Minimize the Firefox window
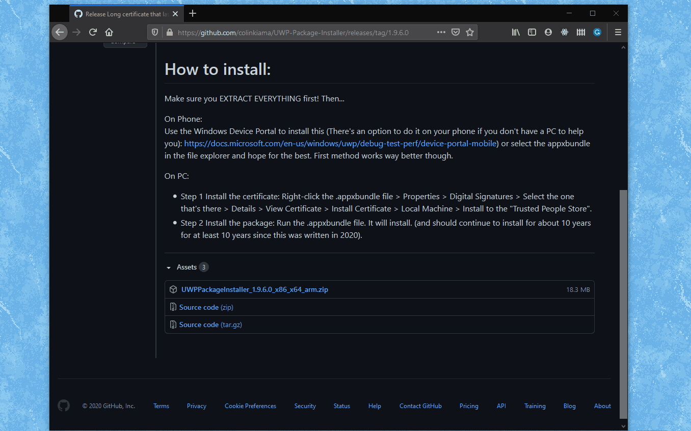The width and height of the screenshot is (691, 431). (569, 14)
